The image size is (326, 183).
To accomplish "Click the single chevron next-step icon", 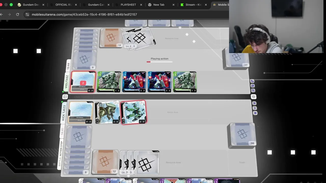I will click(255, 108).
